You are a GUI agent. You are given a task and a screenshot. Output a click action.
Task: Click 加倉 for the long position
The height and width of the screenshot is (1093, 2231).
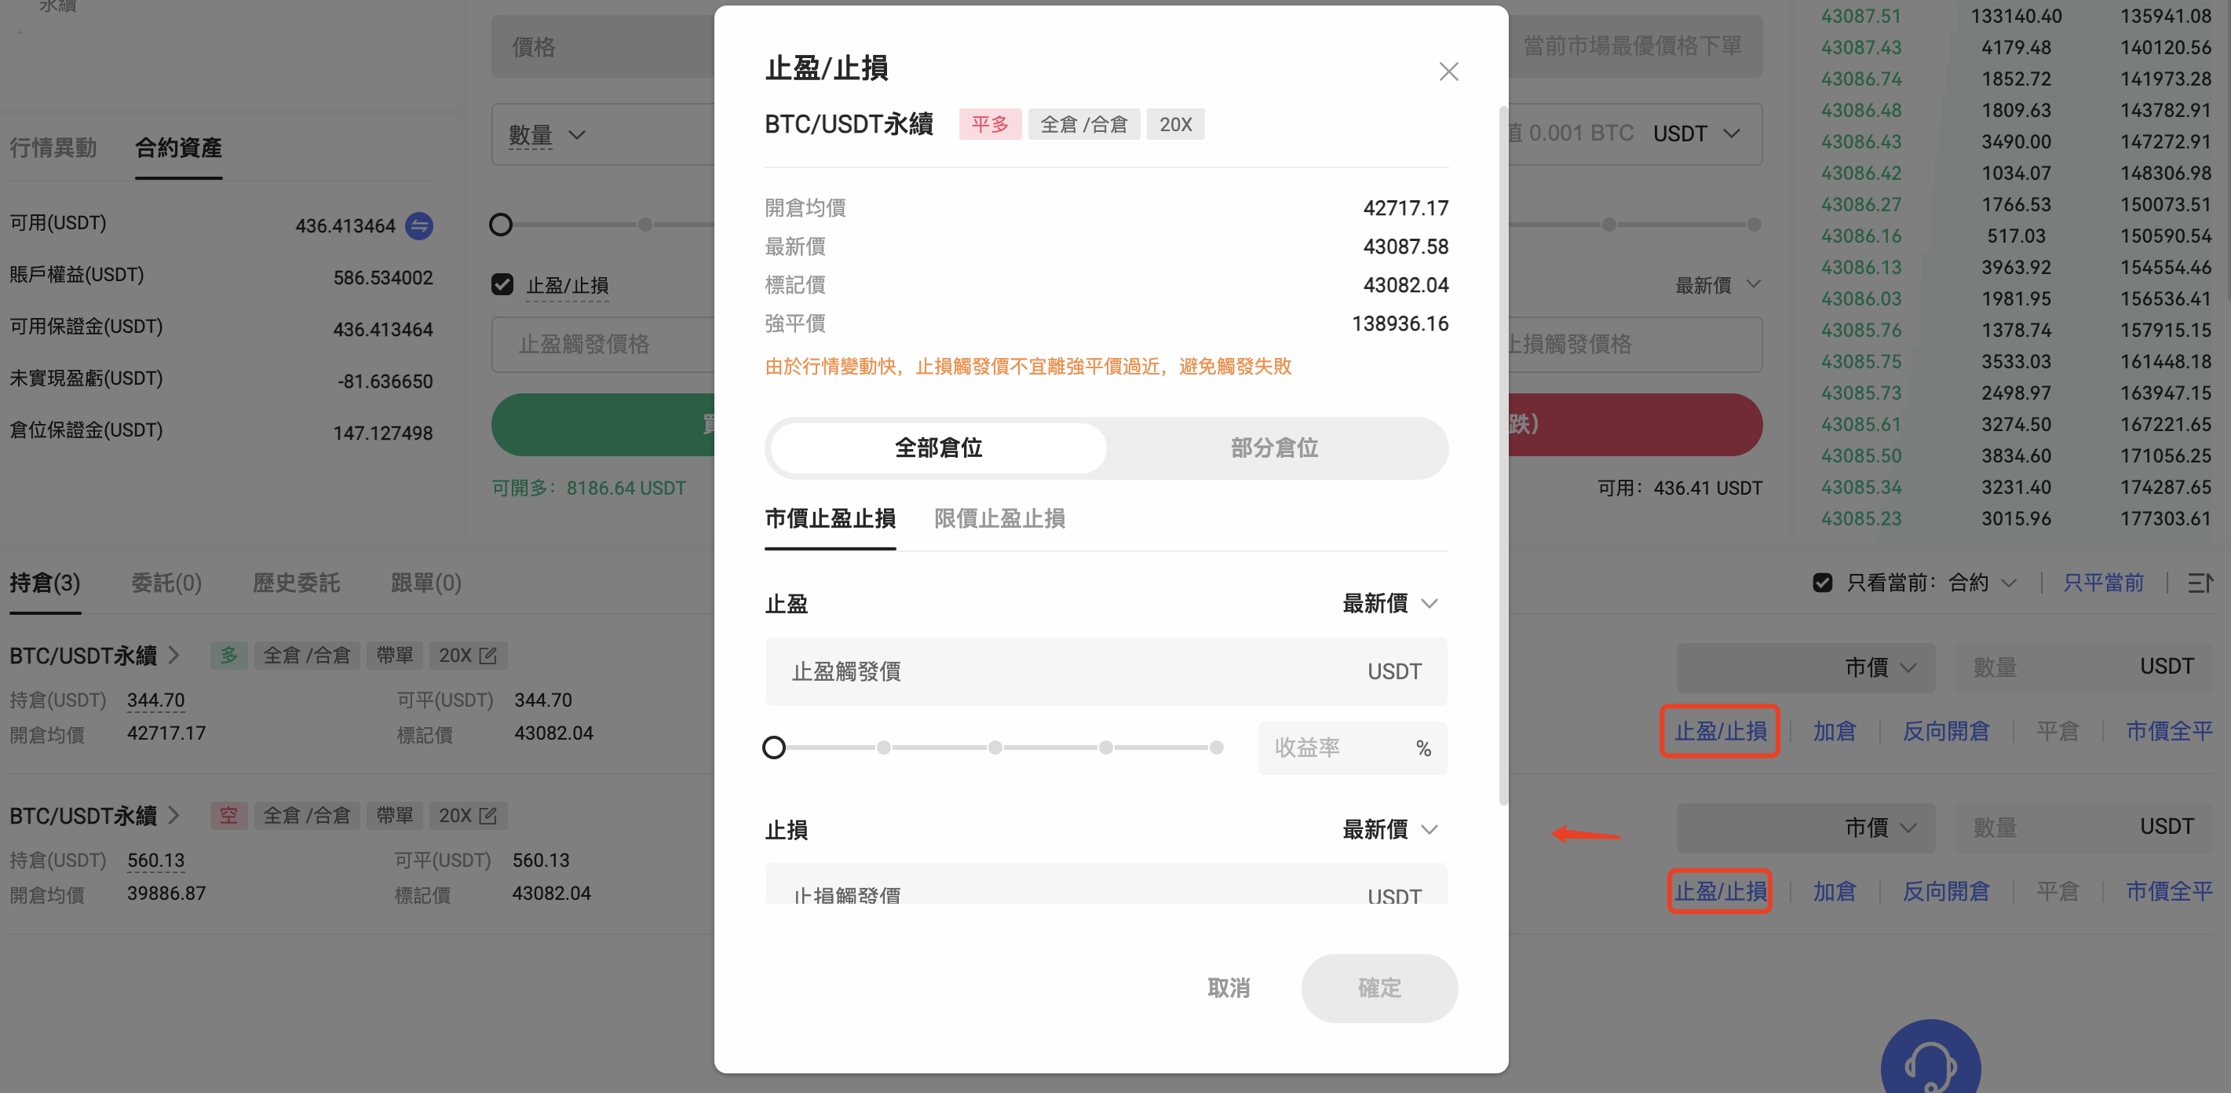click(x=1835, y=732)
